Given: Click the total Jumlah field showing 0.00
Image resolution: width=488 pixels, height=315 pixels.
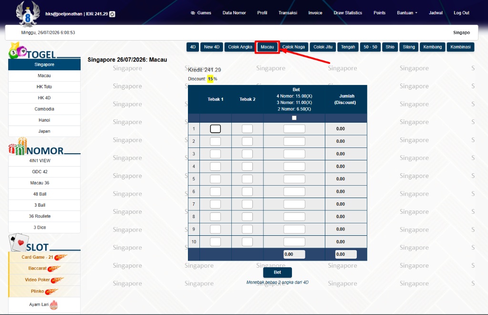Looking at the screenshot, I should (x=346, y=254).
